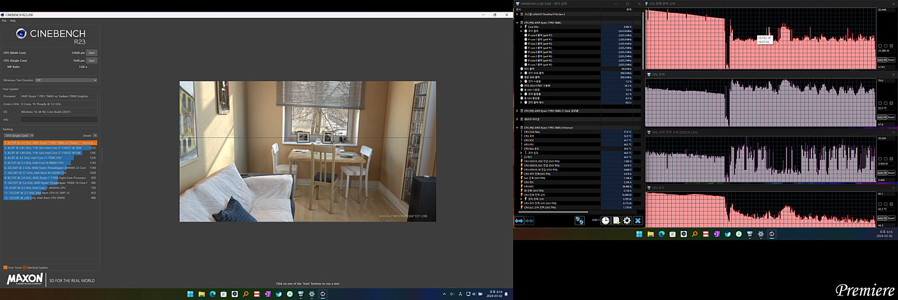
Task: Toggle first checkbox in GPU core power graph
Action: (x=880, y=159)
